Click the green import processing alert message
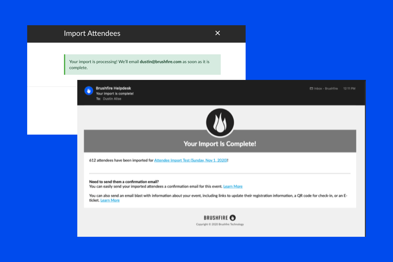The height and width of the screenshot is (262, 393). [x=142, y=65]
